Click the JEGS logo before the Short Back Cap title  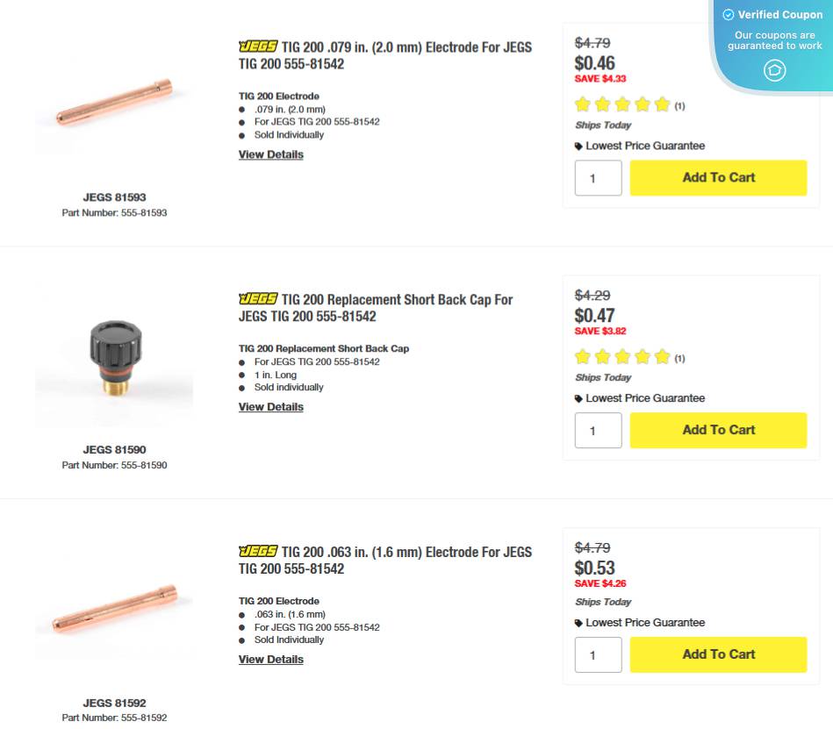tap(255, 299)
